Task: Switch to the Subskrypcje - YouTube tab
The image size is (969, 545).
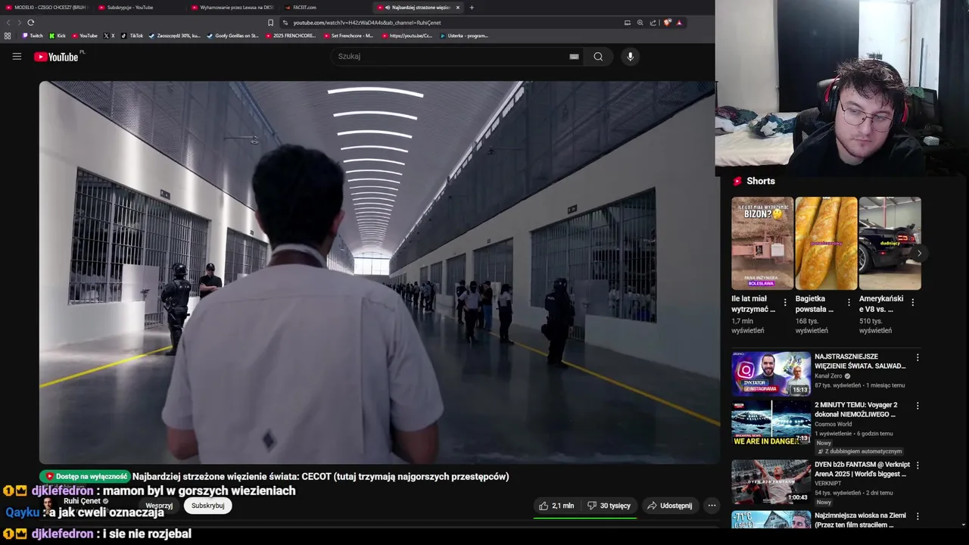Action: pyautogui.click(x=139, y=8)
